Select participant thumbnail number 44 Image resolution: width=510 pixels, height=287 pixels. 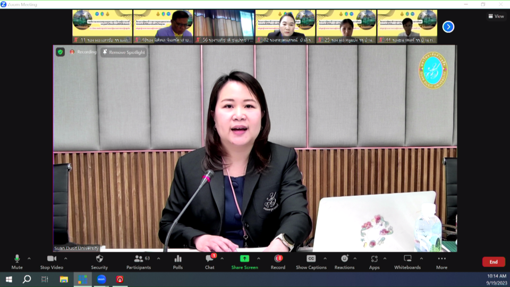click(x=407, y=27)
